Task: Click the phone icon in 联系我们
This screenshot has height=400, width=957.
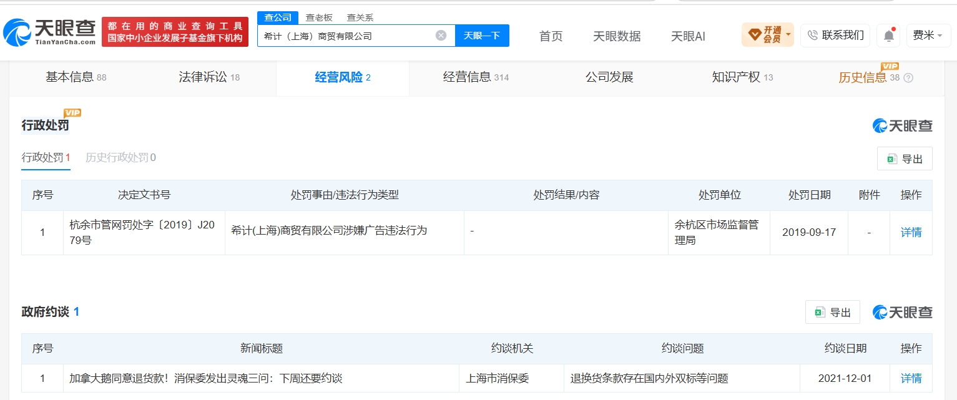Action: pos(812,36)
